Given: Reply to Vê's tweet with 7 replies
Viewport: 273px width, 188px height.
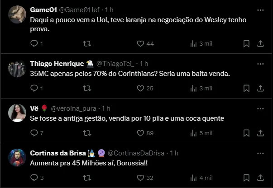Looking at the screenshot, I should click(x=34, y=133).
